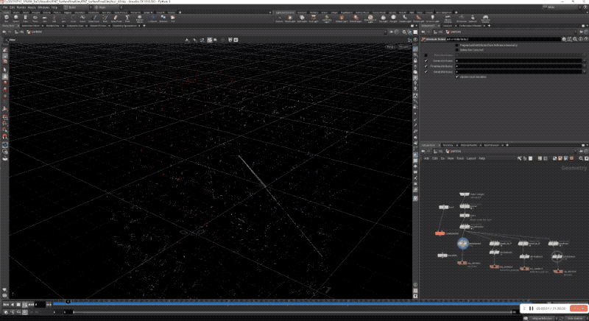This screenshot has width=589, height=321.
Task: Select the Sphere shelf tool
Action: coord(16,17)
